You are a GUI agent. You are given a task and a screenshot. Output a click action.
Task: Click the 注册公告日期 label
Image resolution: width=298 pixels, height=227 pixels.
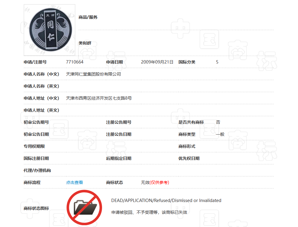[119, 134]
